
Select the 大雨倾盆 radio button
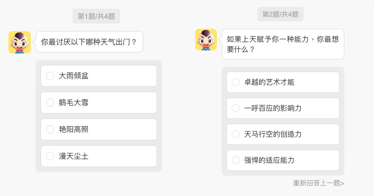50,76
